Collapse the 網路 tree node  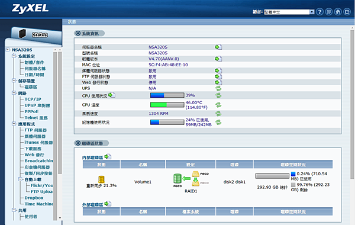(14, 93)
